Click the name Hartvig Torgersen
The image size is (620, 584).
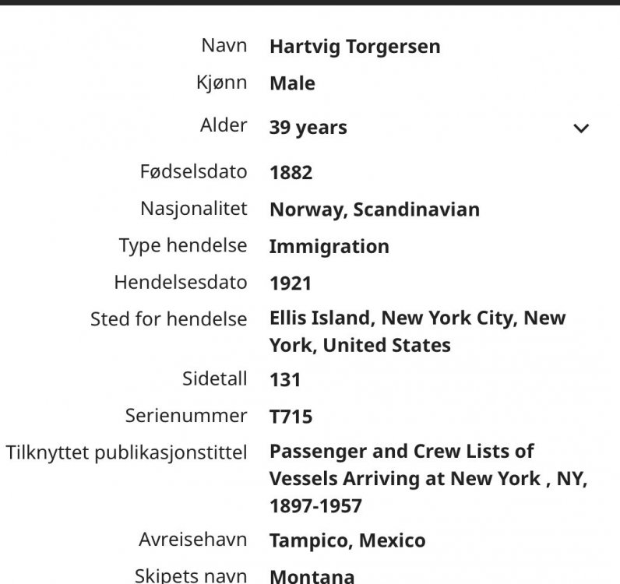(x=354, y=47)
